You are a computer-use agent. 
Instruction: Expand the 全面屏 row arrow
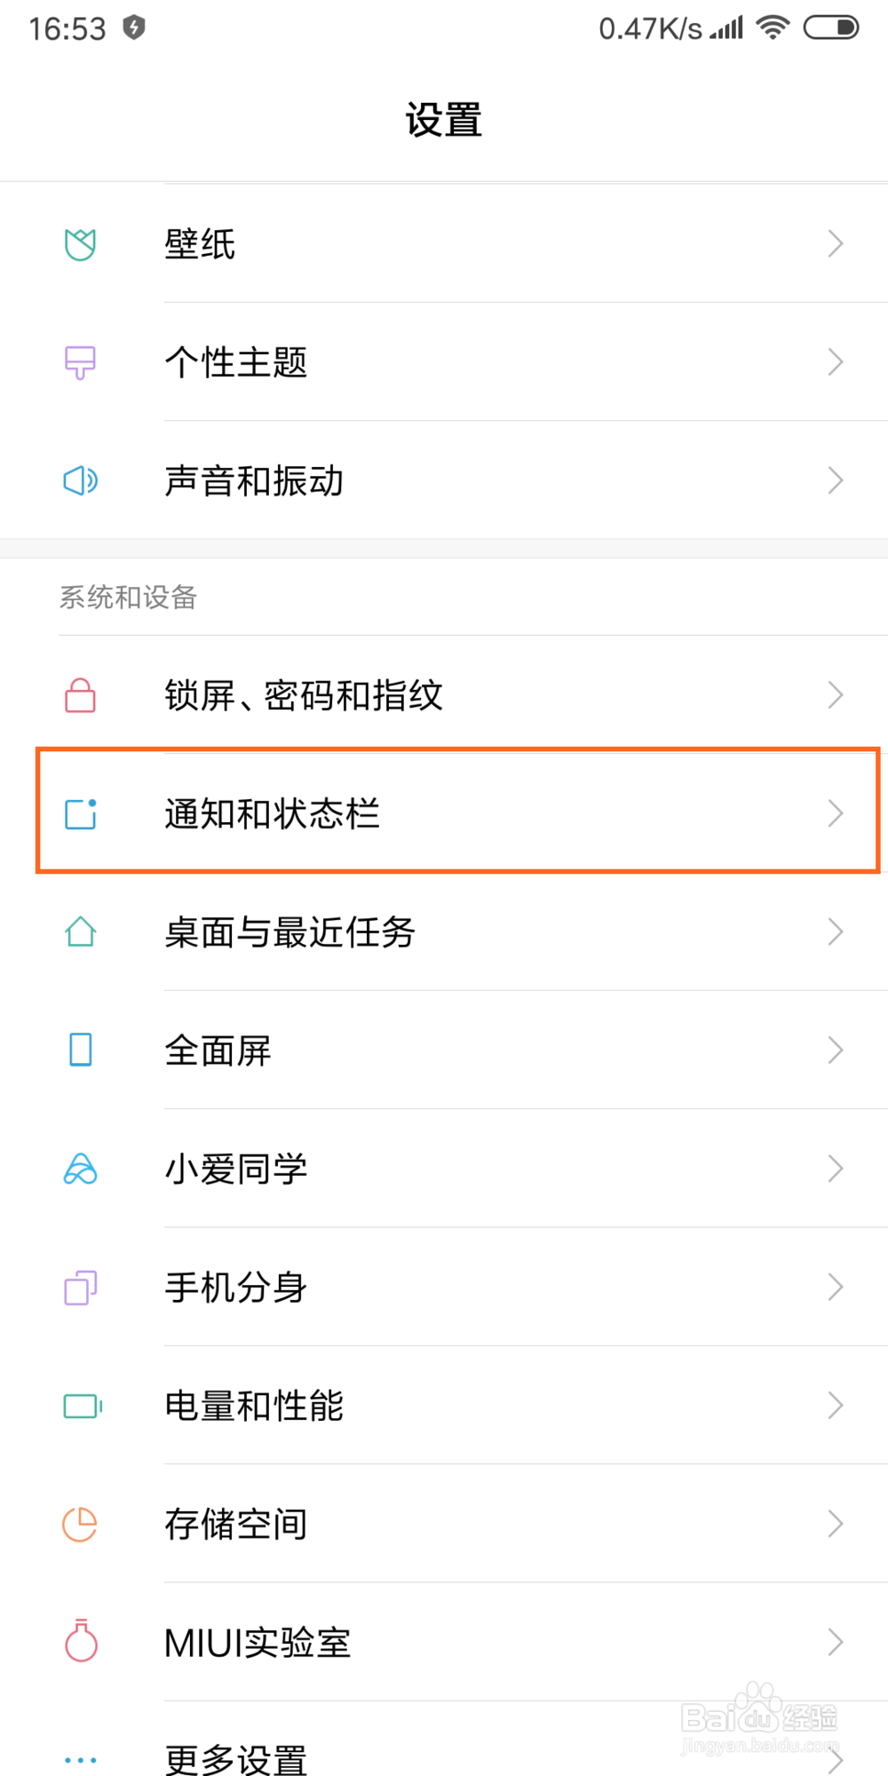tap(835, 1051)
